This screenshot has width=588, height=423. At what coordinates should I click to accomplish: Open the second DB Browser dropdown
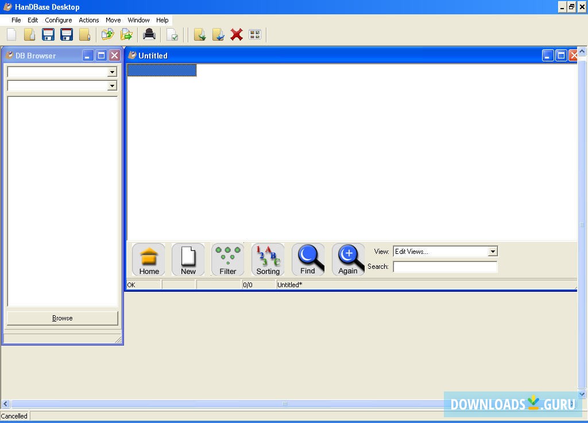pyautogui.click(x=113, y=86)
